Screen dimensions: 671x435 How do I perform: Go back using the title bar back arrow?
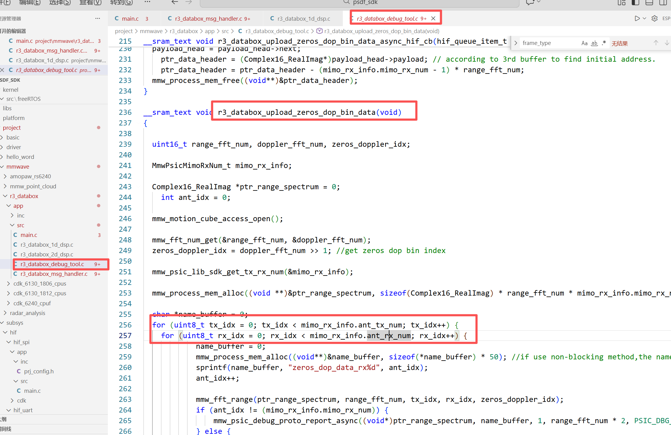[x=175, y=2]
